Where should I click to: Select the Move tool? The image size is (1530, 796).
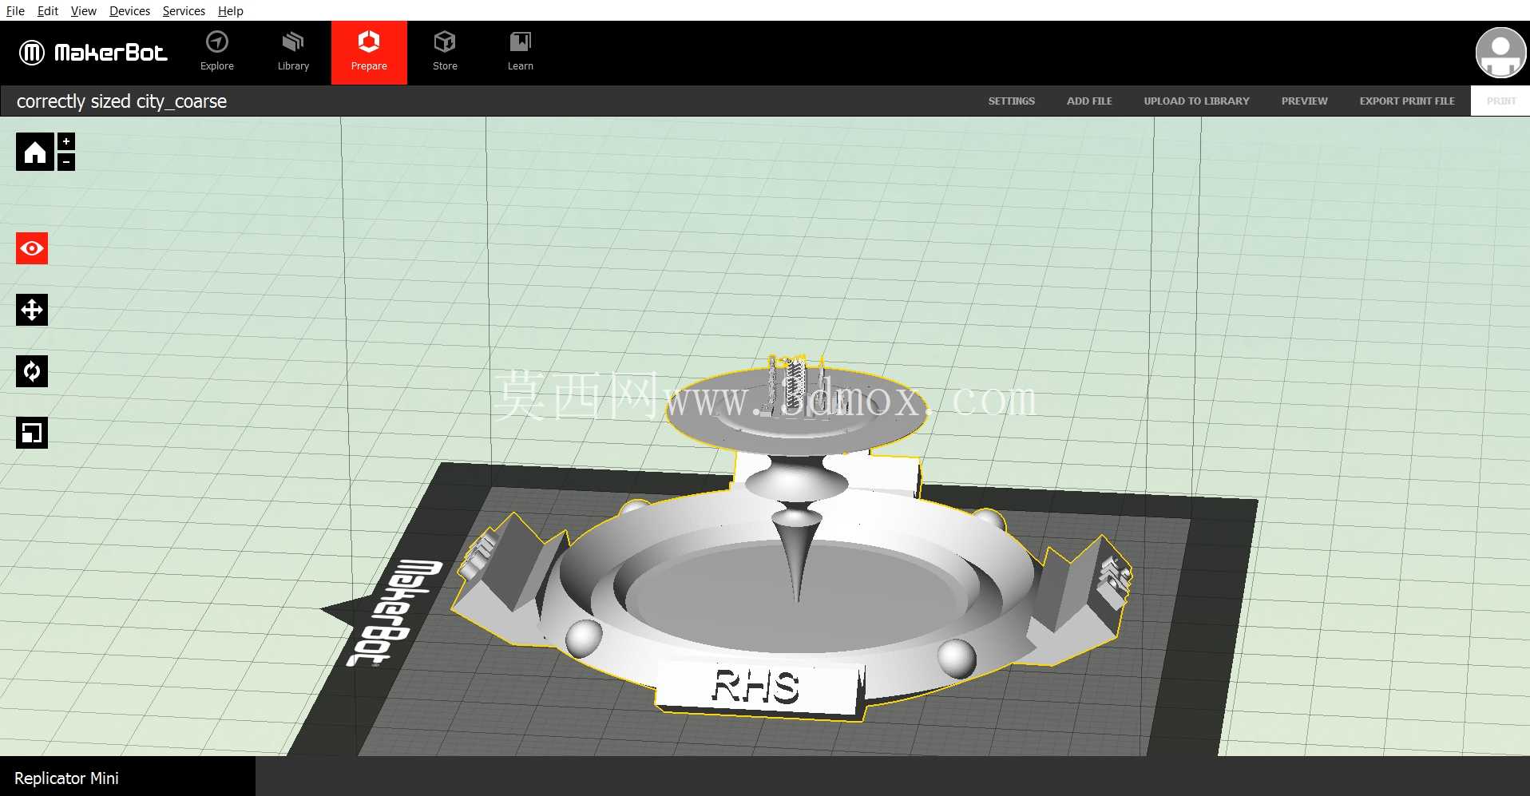32,310
